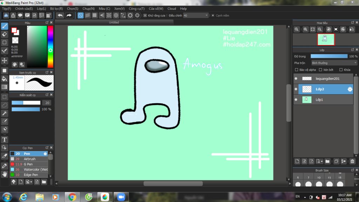Select the Bucket fill tool
The width and height of the screenshot is (359, 202).
[5, 79]
